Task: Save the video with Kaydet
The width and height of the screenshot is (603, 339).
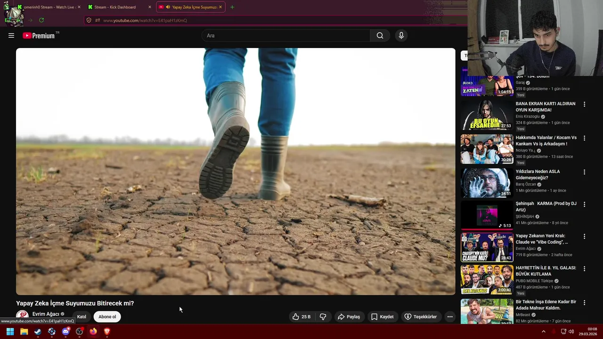Action: pyautogui.click(x=382, y=317)
